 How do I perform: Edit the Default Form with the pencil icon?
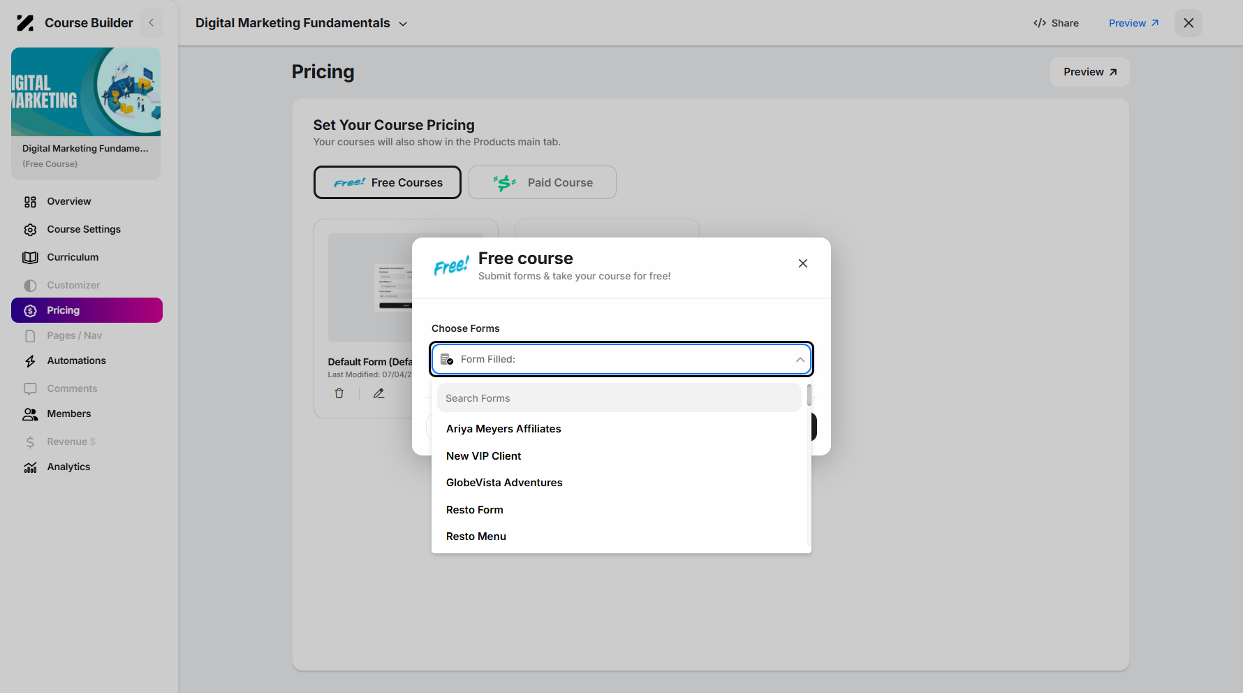378,393
